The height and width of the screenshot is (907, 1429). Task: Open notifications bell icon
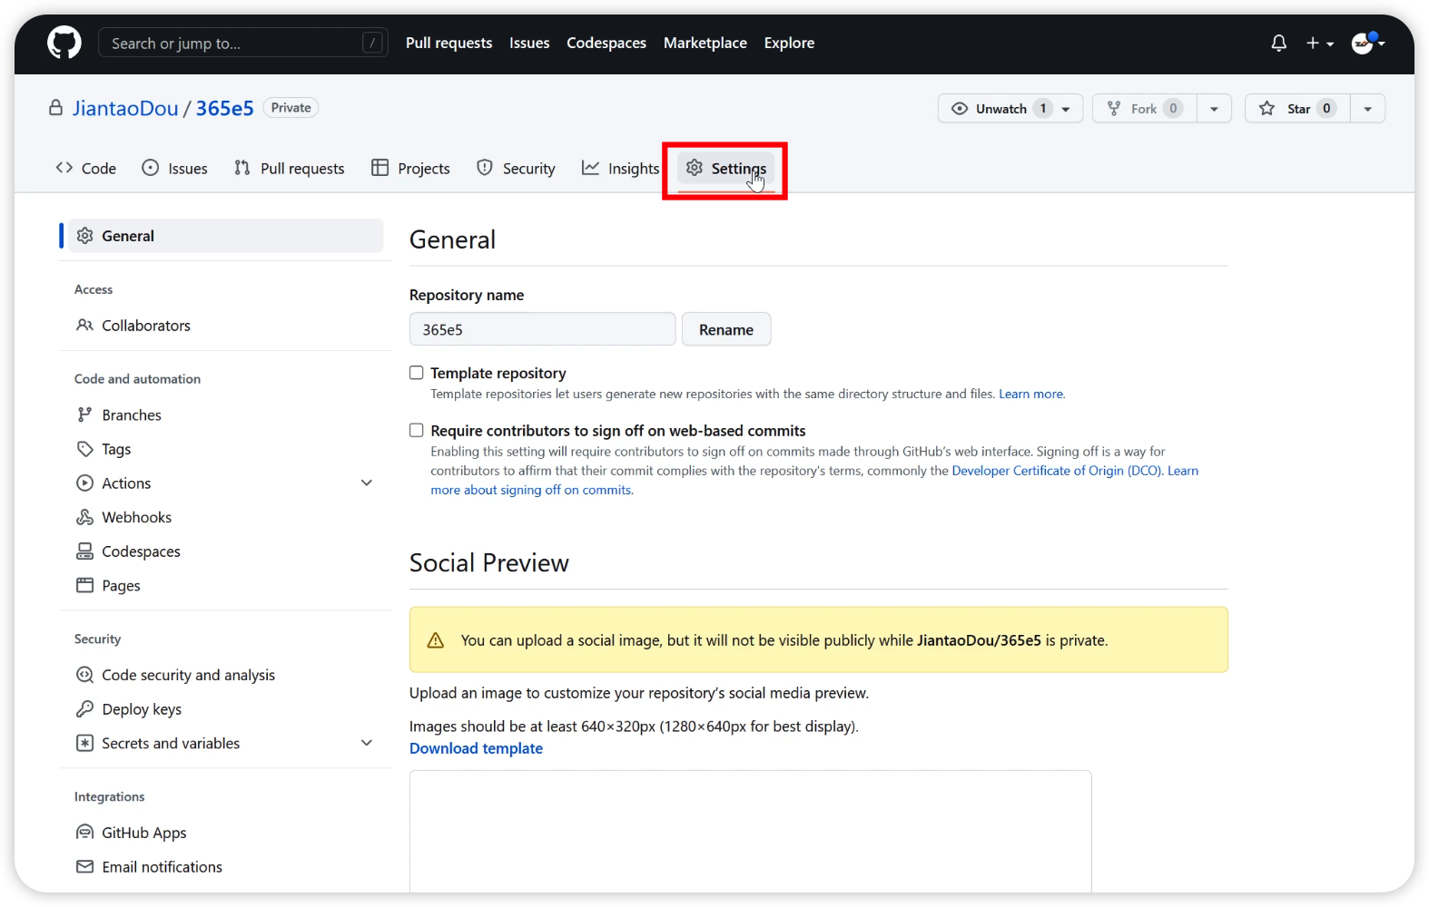[1278, 43]
